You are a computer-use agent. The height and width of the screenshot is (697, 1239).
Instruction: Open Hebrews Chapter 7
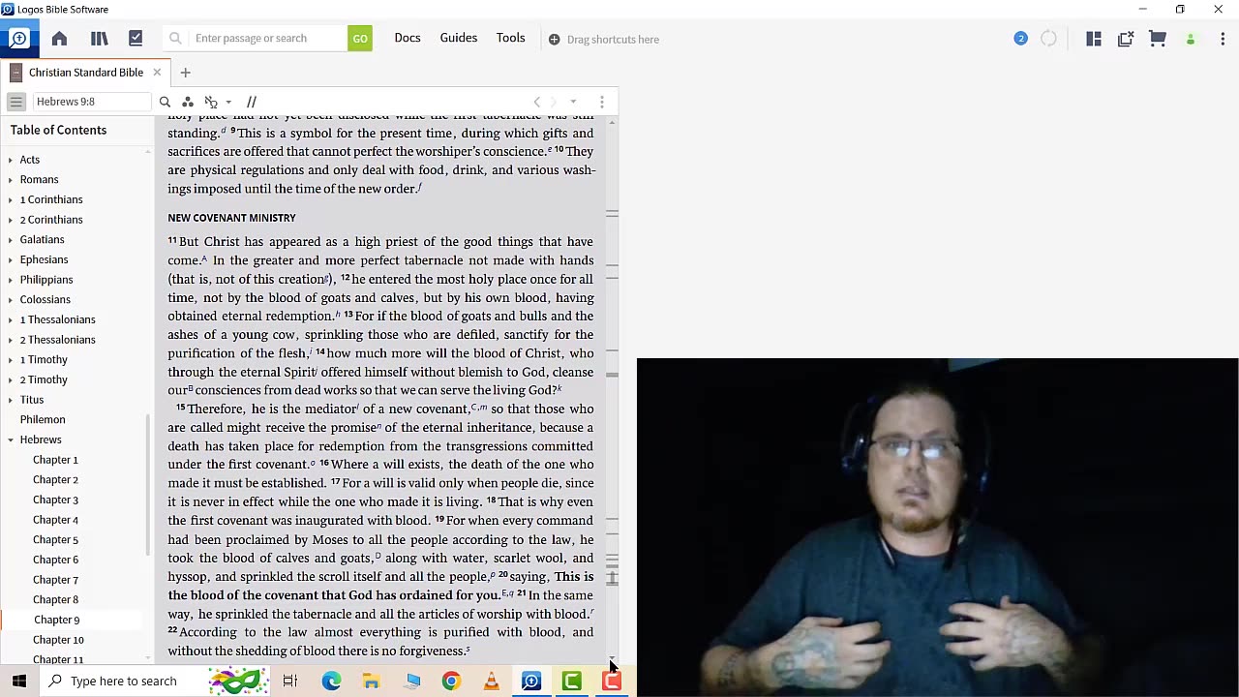pos(55,580)
